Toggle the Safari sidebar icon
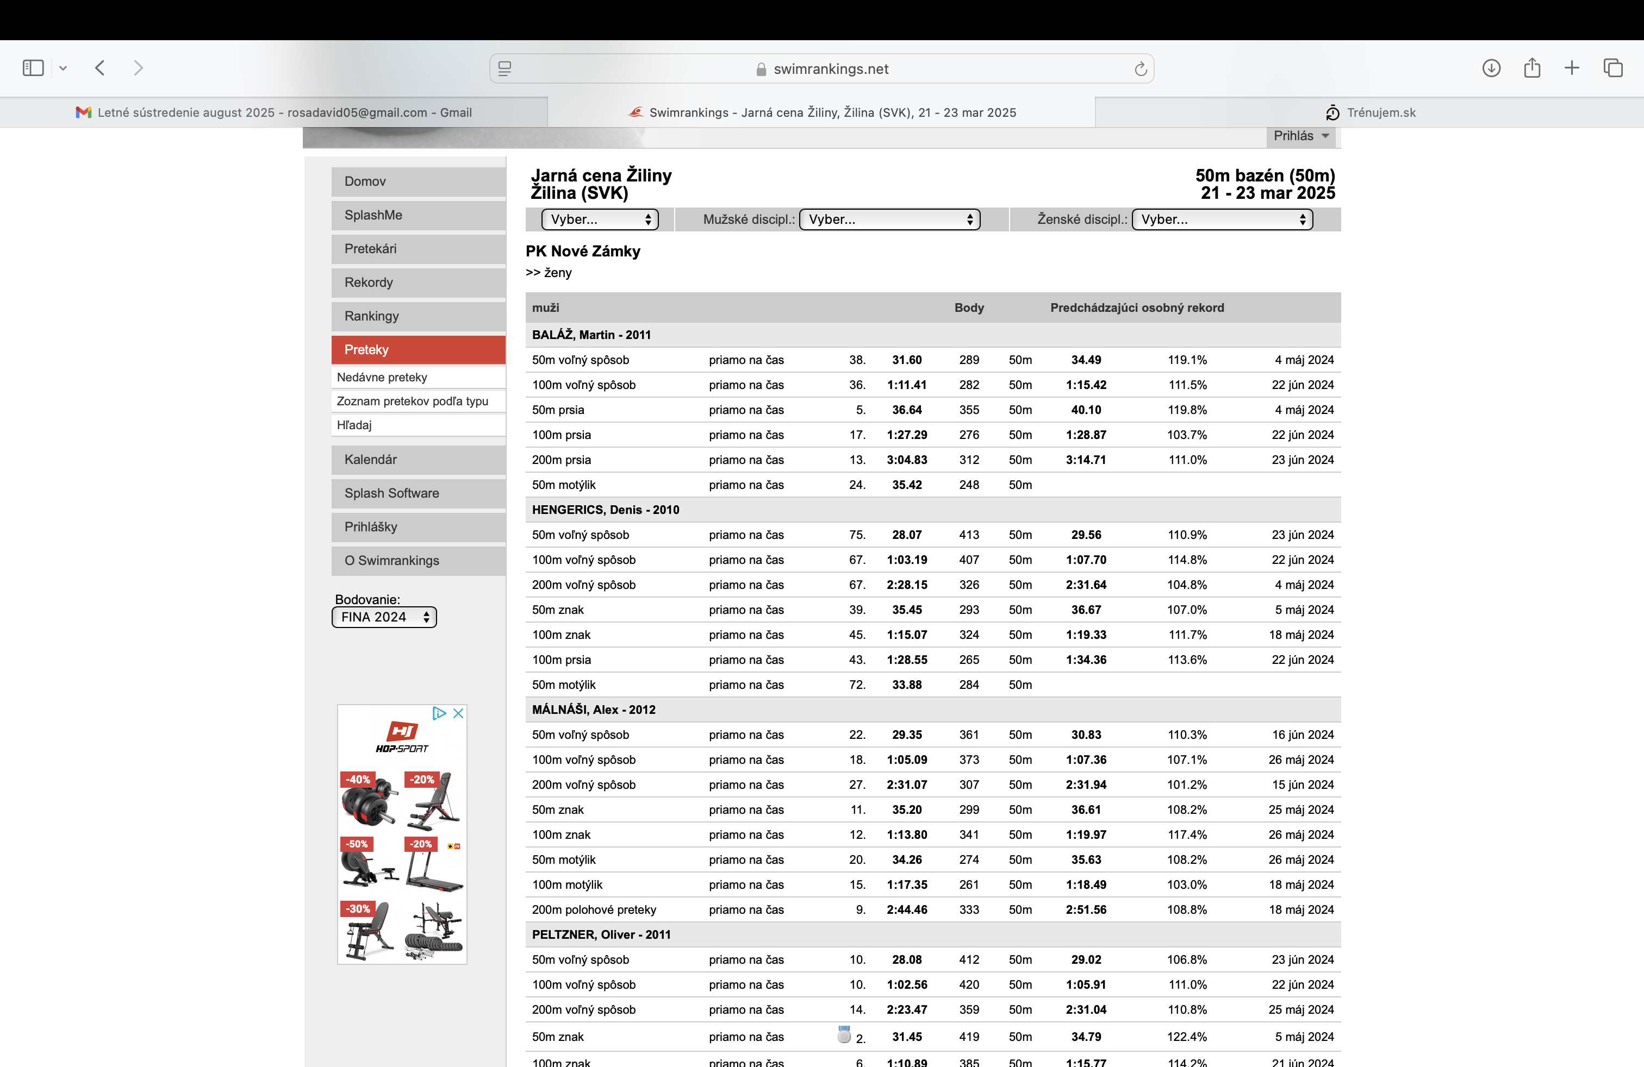The width and height of the screenshot is (1644, 1067). [x=33, y=67]
